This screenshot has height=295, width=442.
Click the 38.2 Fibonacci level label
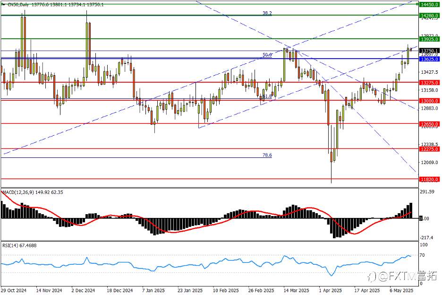(x=267, y=13)
